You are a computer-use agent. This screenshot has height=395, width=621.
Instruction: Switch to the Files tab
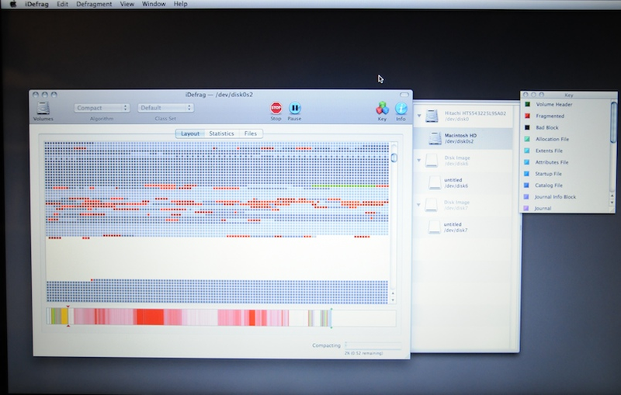250,133
